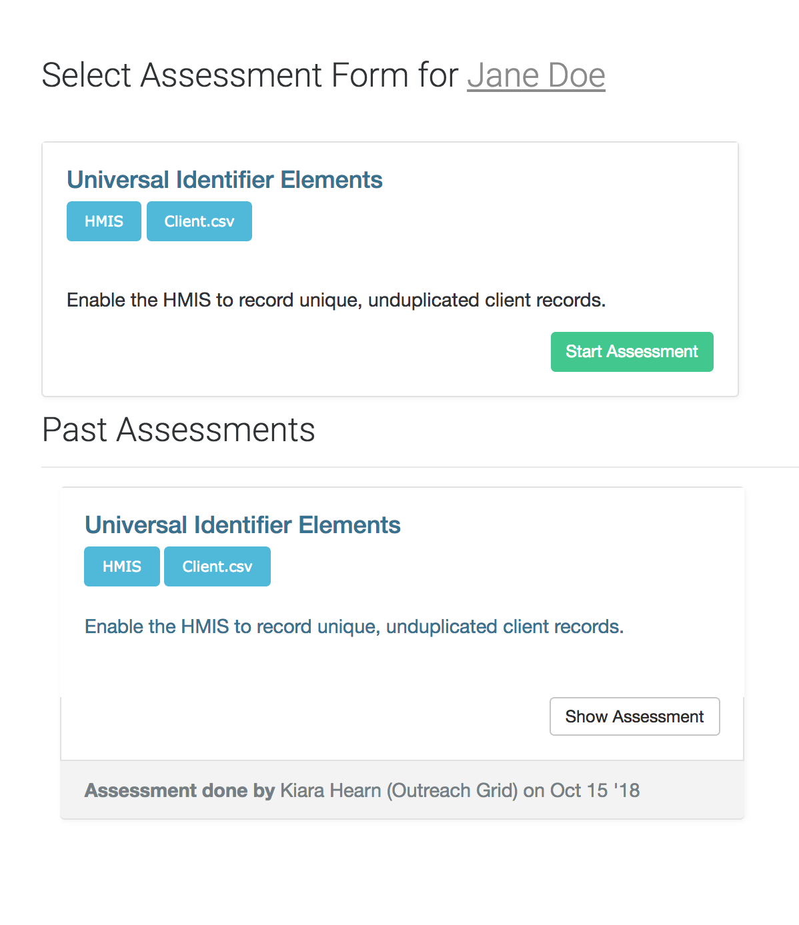Click the Start Assessment button
The width and height of the screenshot is (799, 925).
[632, 352]
